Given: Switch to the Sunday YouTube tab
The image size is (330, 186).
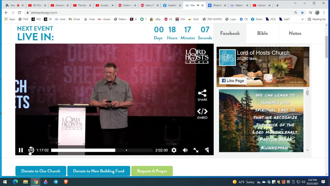Looking at the screenshot, I should click(x=104, y=5).
